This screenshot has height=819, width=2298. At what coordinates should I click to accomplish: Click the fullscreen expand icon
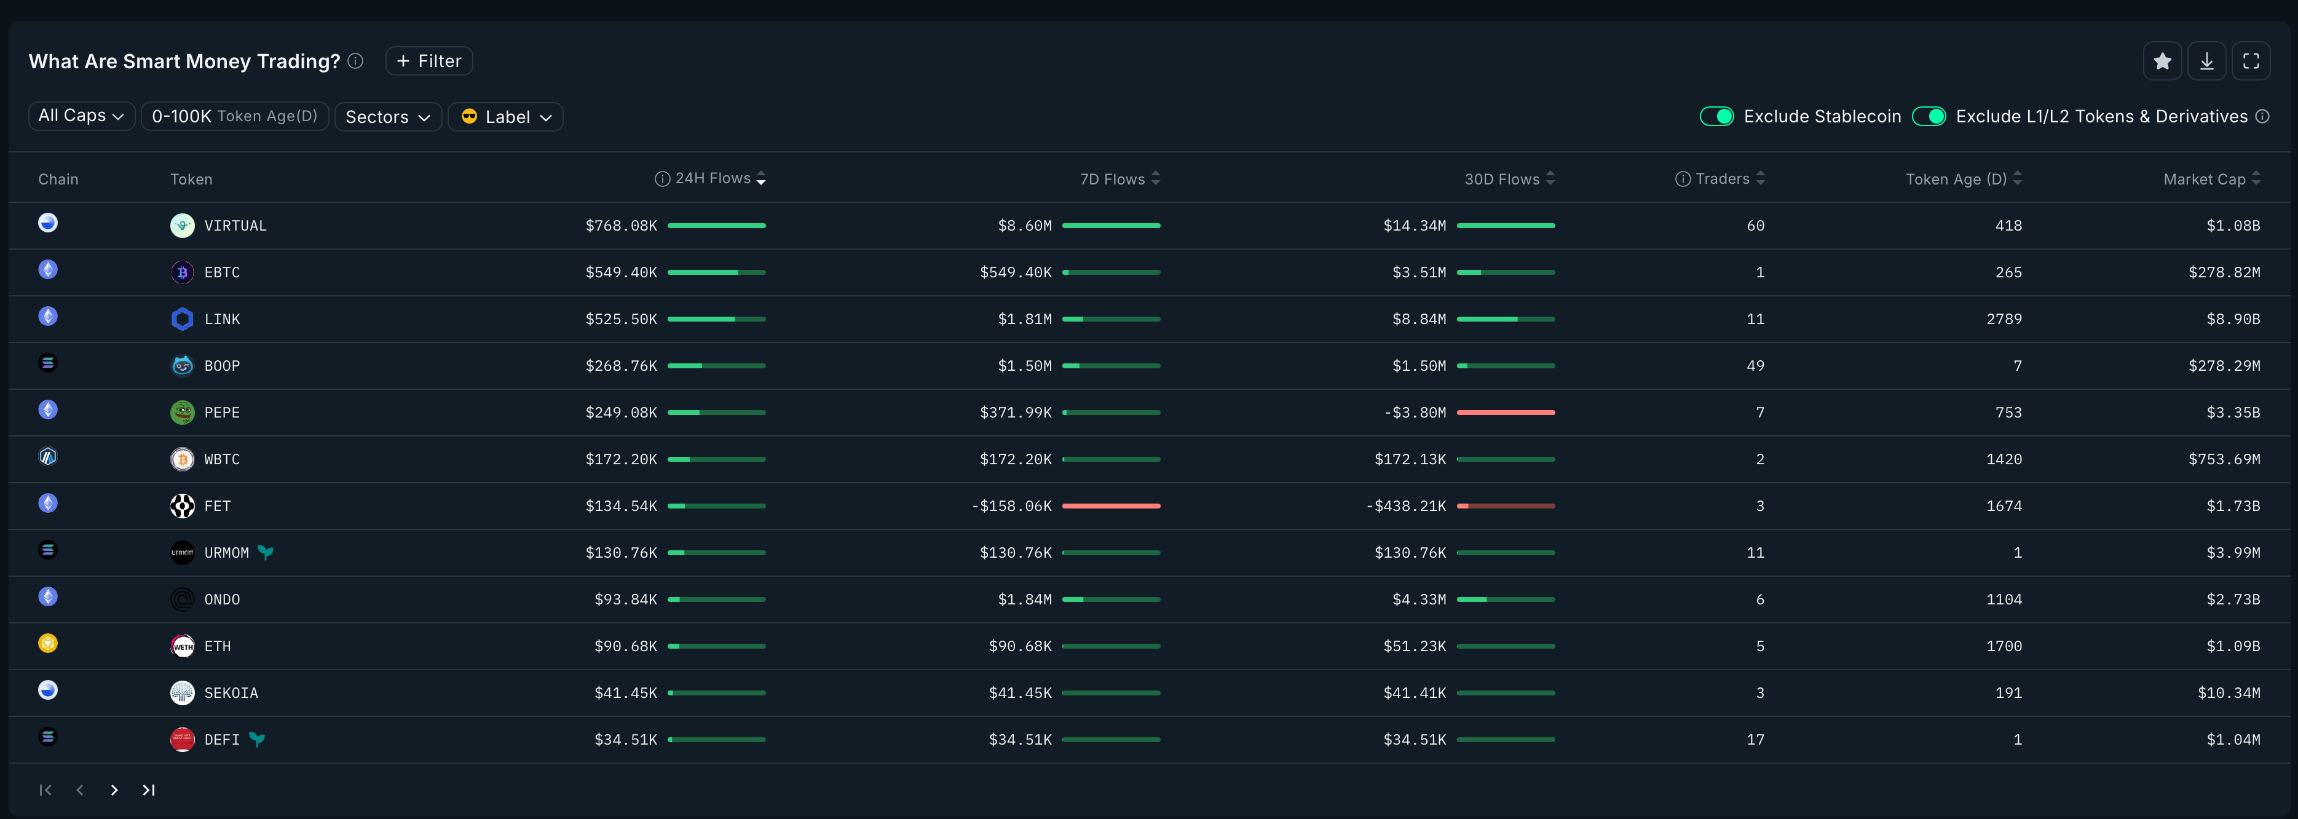click(2251, 61)
